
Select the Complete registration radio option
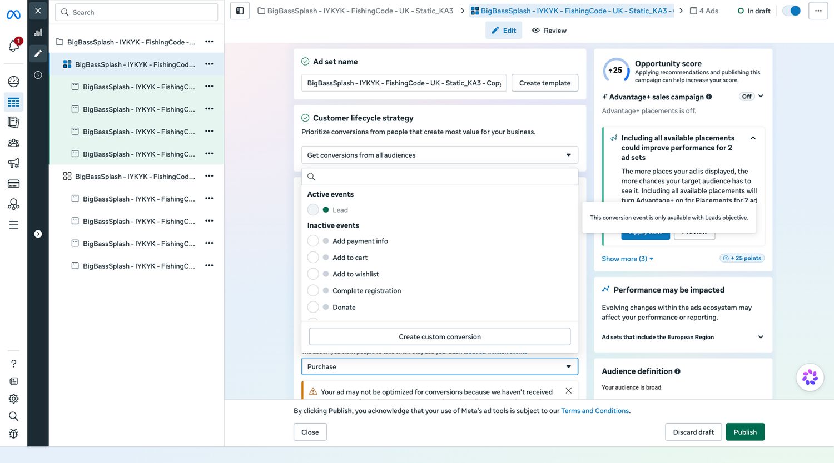[x=313, y=290]
